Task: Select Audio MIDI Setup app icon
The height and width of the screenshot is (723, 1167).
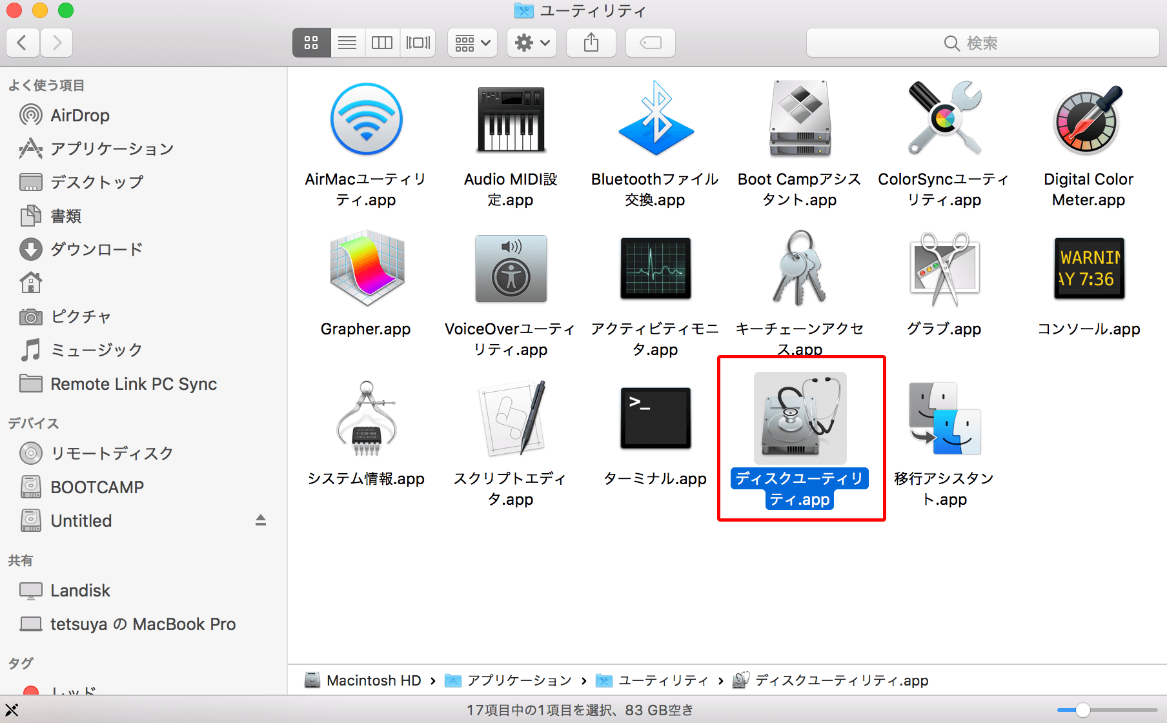Action: point(511,119)
